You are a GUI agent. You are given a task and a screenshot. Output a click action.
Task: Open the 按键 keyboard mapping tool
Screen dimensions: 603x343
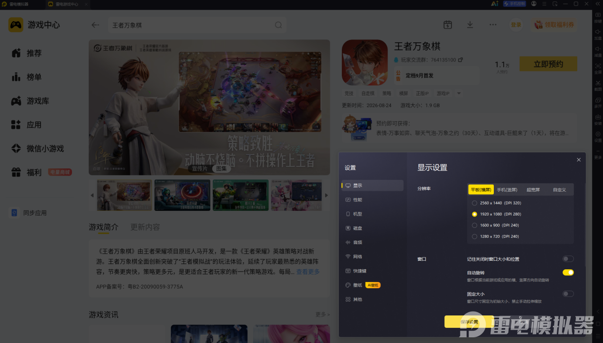coord(598,17)
